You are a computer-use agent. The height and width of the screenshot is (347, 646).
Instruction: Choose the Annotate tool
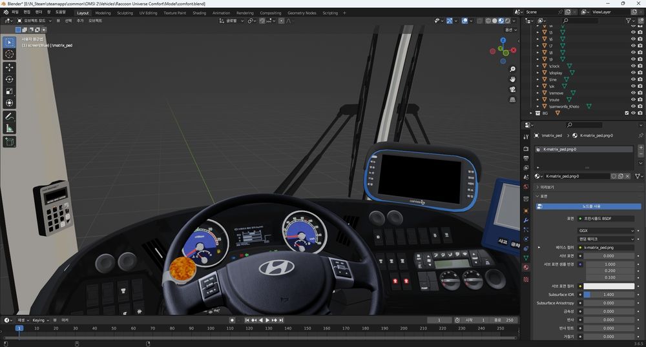[10, 117]
